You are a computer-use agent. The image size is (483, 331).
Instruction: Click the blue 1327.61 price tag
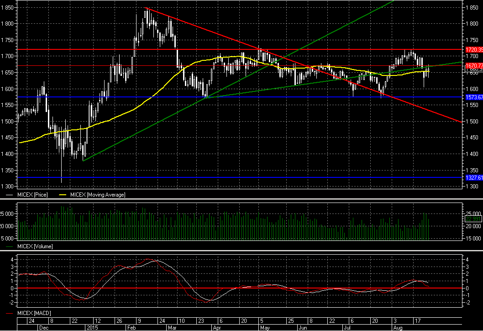tap(473, 177)
